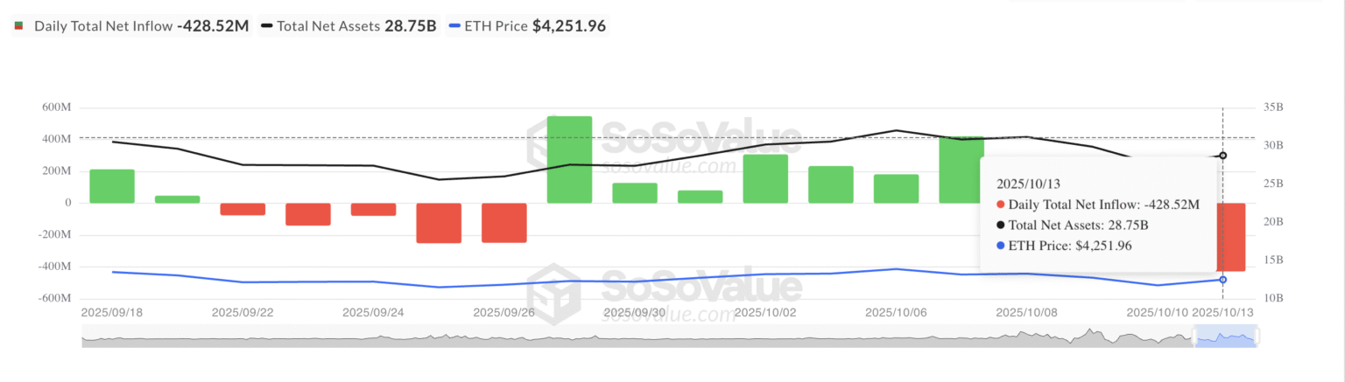Toggle the Total Net Assets legend series
This screenshot has width=1345, height=382.
click(x=327, y=26)
